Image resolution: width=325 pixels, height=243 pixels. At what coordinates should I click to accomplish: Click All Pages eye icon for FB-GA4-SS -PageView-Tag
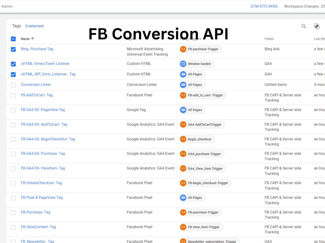183,110
